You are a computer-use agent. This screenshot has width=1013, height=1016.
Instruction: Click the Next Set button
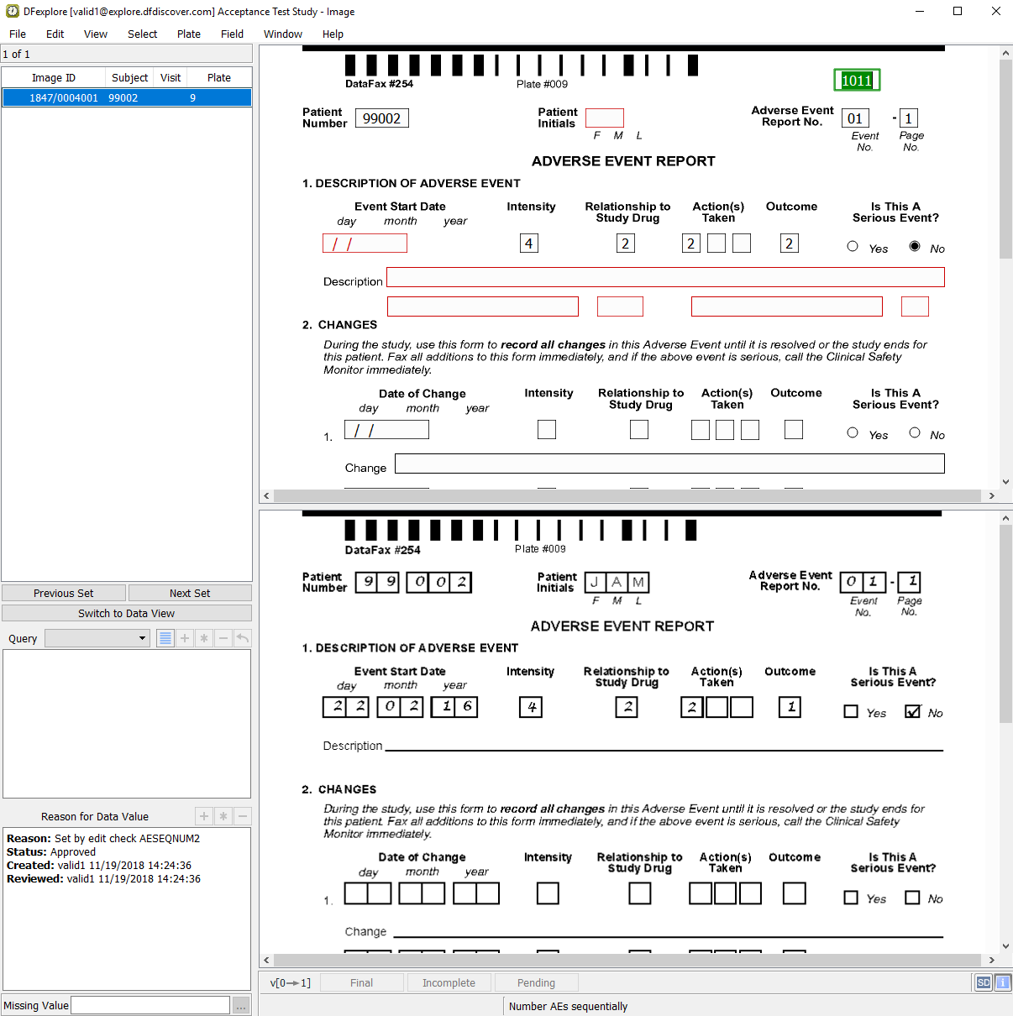190,593
